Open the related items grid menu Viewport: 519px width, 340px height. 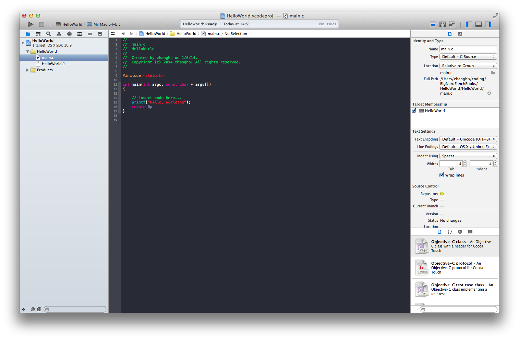(113, 34)
